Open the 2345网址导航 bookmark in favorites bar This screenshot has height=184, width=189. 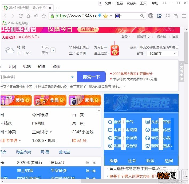click(15, 23)
